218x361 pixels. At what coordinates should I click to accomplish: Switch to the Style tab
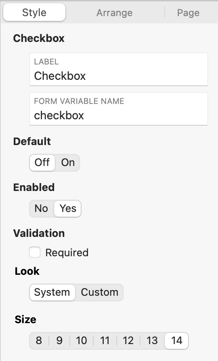click(34, 12)
